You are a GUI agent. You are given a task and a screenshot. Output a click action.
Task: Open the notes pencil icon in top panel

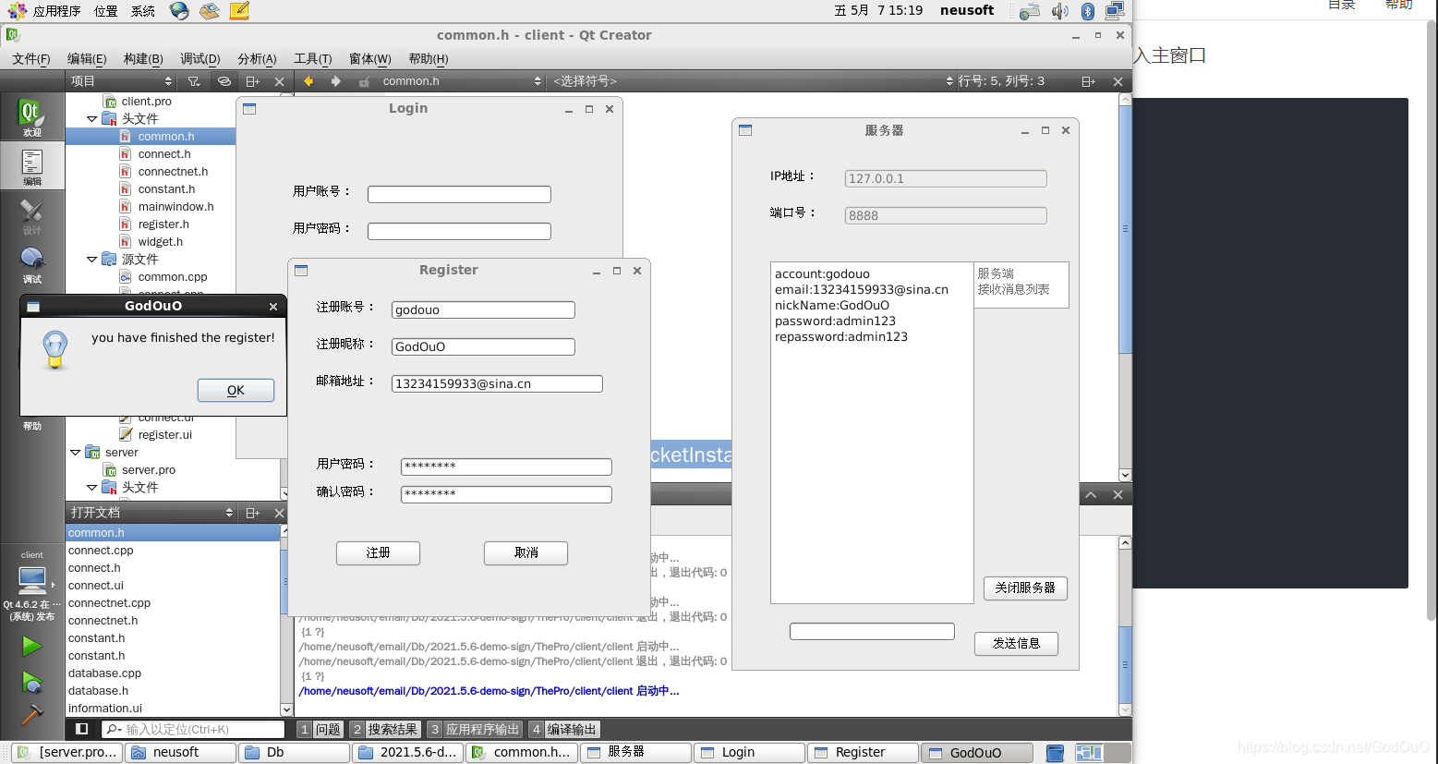(239, 10)
